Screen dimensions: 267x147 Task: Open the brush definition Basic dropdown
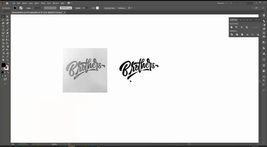(73, 8)
